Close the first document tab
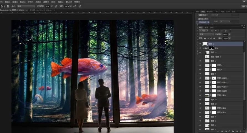 (27, 10)
